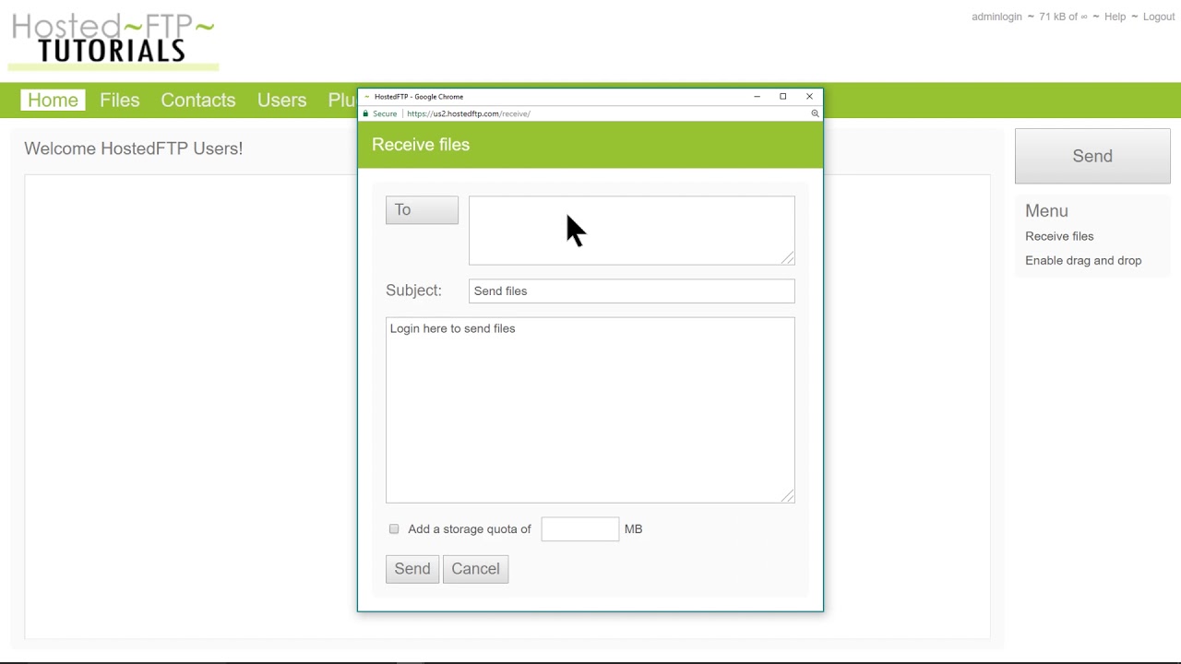This screenshot has width=1181, height=664.
Task: Cancel the Receive files dialog
Action: coord(475,569)
